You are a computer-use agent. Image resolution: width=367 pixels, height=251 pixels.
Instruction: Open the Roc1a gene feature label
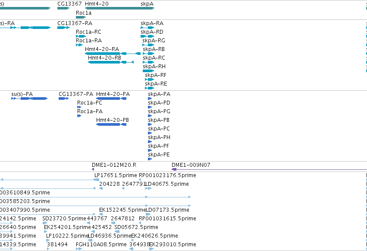click(x=84, y=13)
